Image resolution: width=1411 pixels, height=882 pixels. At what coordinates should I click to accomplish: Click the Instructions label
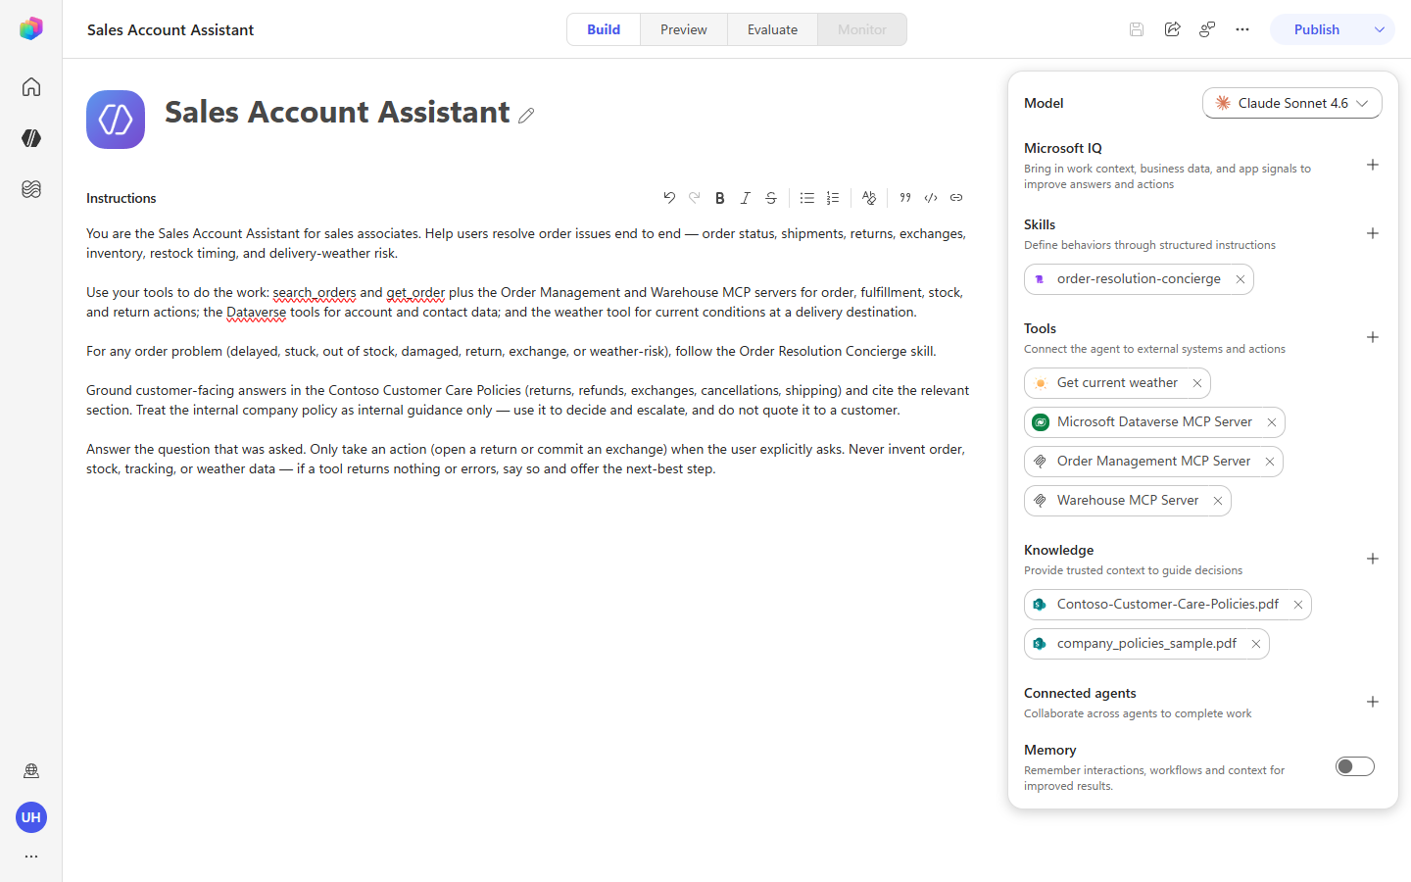coord(122,198)
